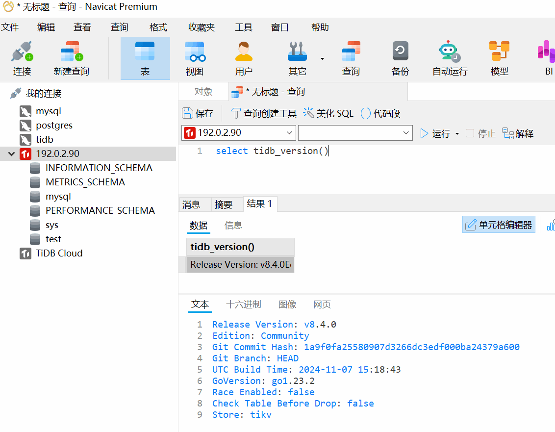This screenshot has height=432, width=555.
Task: Click the chart icon beside Cell Editor
Action: point(551,225)
